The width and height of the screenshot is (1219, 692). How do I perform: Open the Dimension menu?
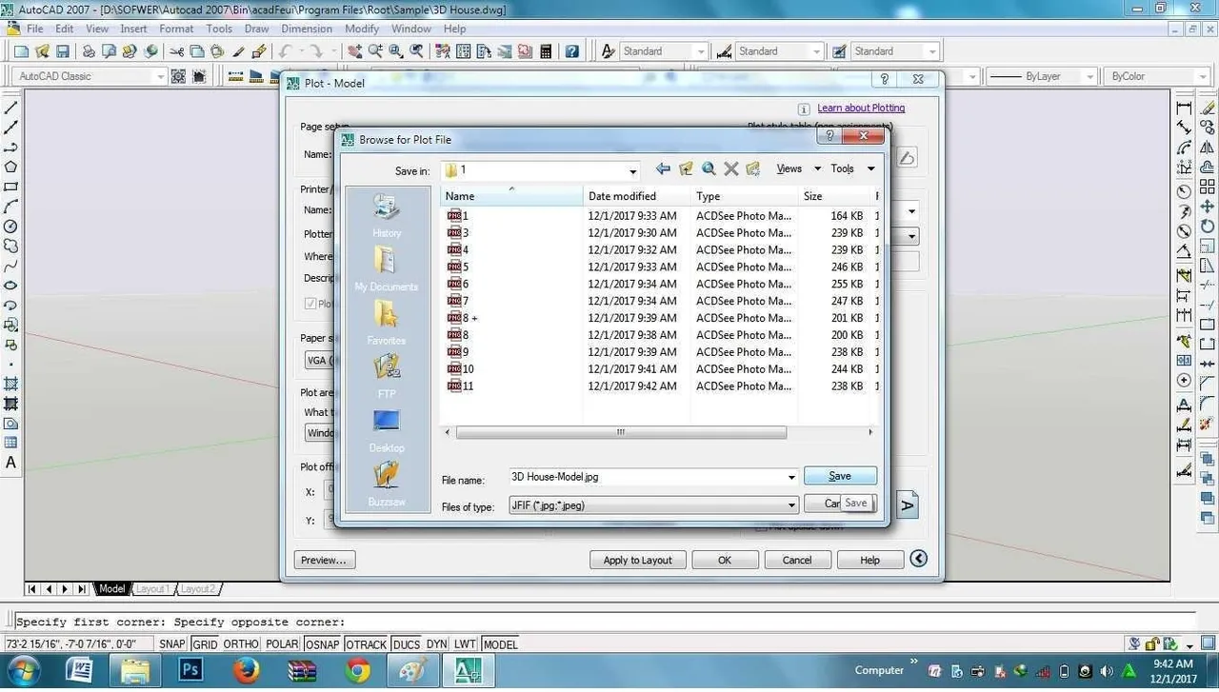(x=307, y=29)
